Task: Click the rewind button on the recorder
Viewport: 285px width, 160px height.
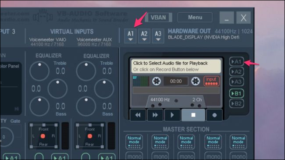Action: point(138,115)
